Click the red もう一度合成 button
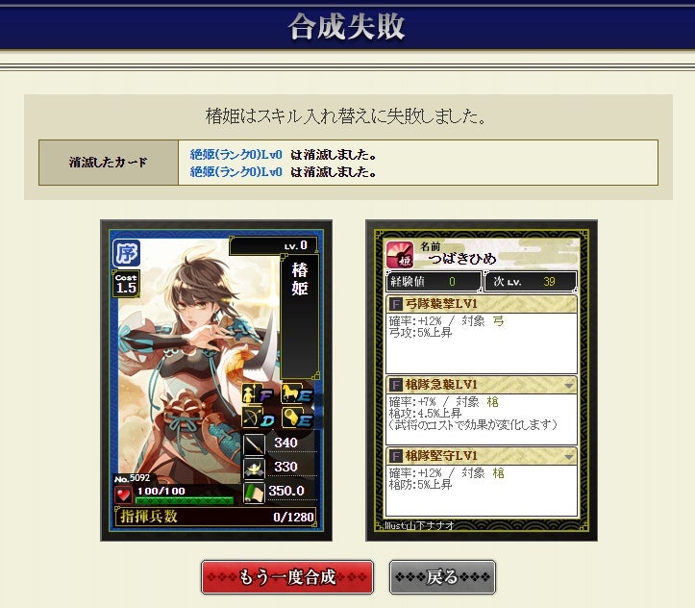Image resolution: width=695 pixels, height=608 pixels. tap(287, 577)
